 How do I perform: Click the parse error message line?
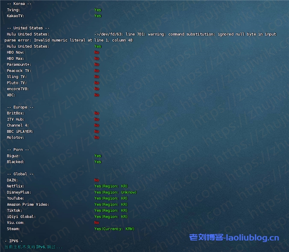(x=69, y=40)
